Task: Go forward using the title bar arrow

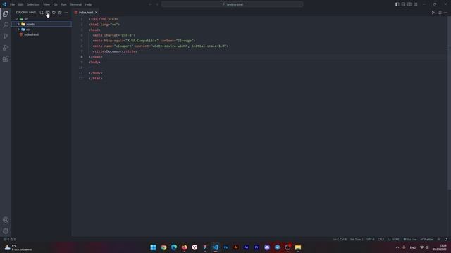Action: click(x=157, y=4)
